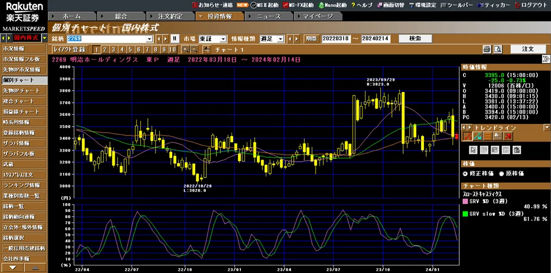Zoom in the chart with magnifier plus
This screenshot has height=273, width=551.
coord(185,49)
